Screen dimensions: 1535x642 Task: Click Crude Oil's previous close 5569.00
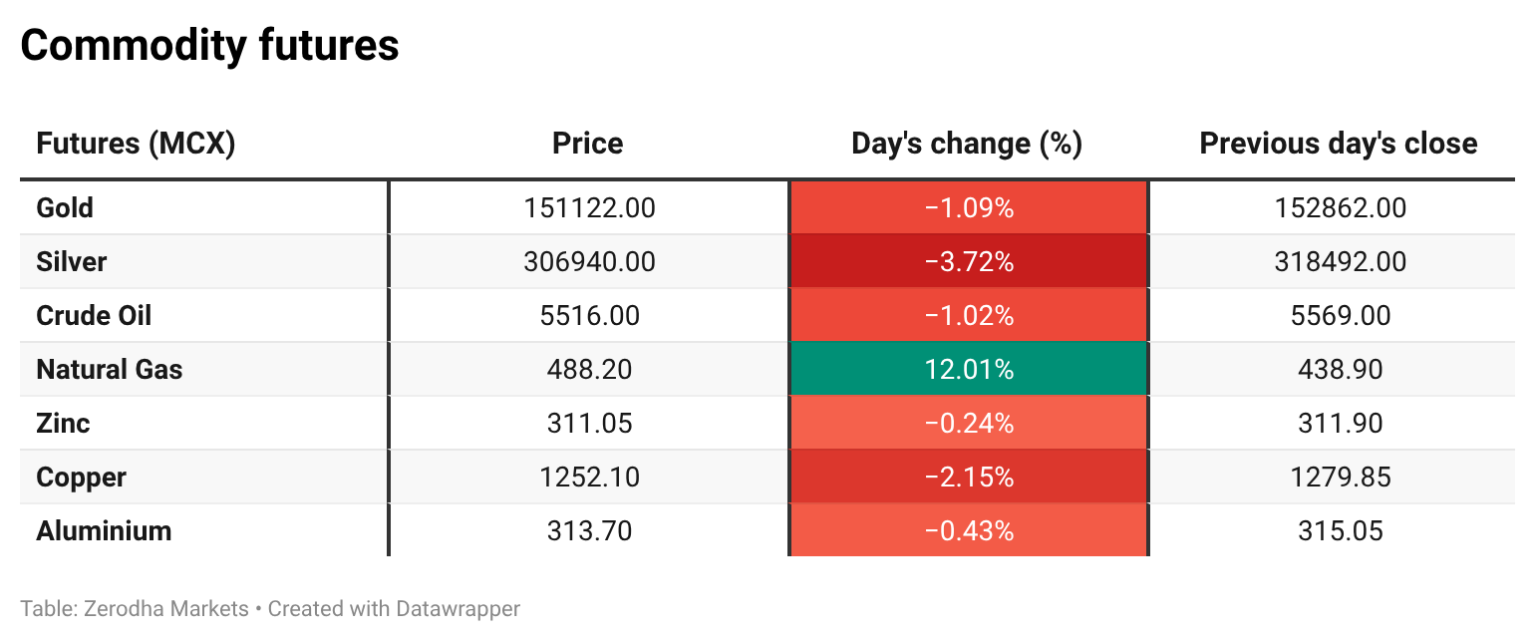click(x=1340, y=316)
